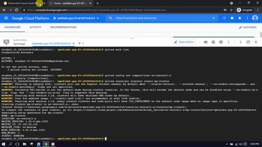Go forward in the browser
262x147 pixels.
(10, 10)
